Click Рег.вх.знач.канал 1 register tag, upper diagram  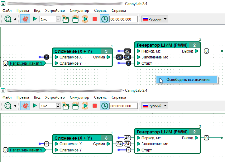[27, 63]
